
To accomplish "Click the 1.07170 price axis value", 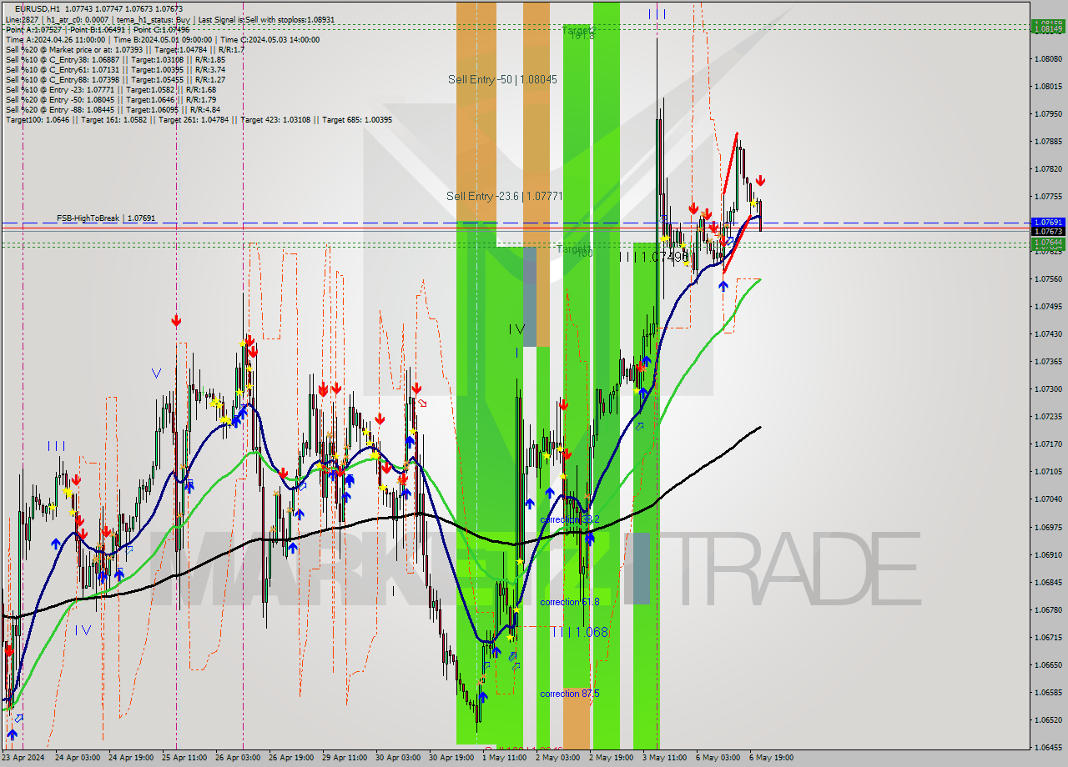I will coord(1048,444).
